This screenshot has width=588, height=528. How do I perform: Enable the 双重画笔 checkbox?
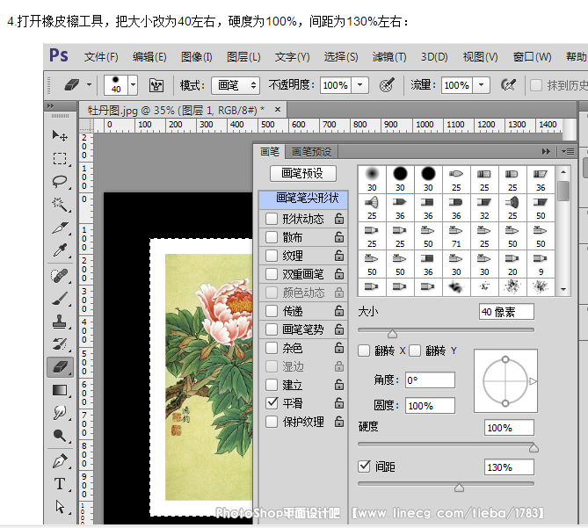[272, 274]
